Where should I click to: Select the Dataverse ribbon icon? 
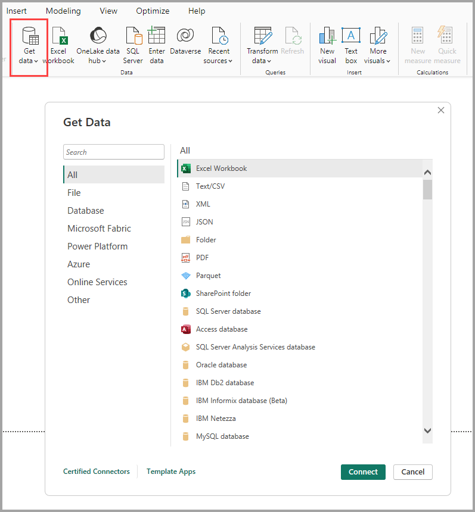coord(184,37)
